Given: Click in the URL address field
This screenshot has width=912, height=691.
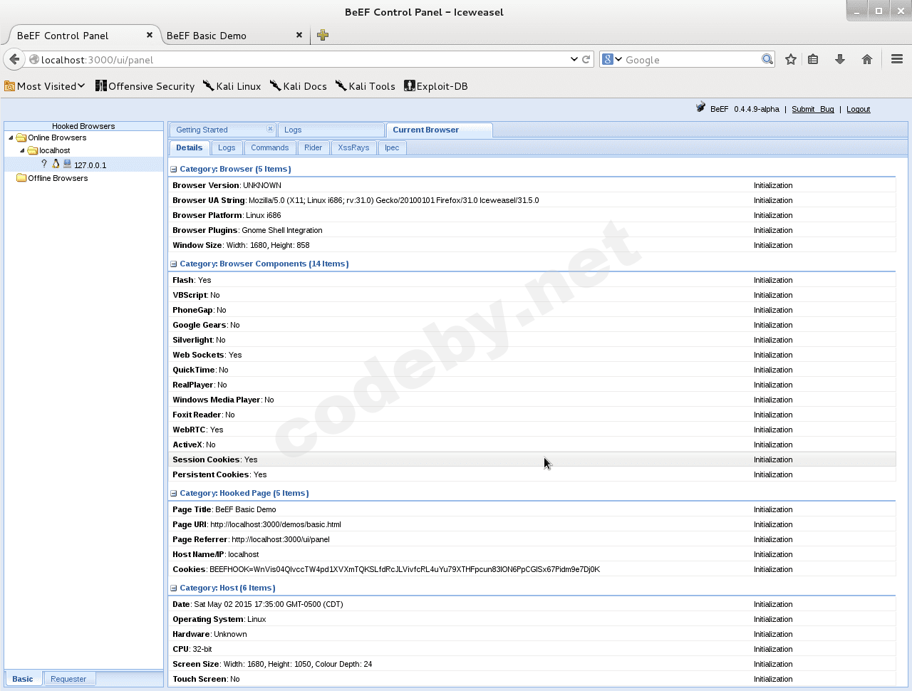Looking at the screenshot, I should pyautogui.click(x=303, y=60).
